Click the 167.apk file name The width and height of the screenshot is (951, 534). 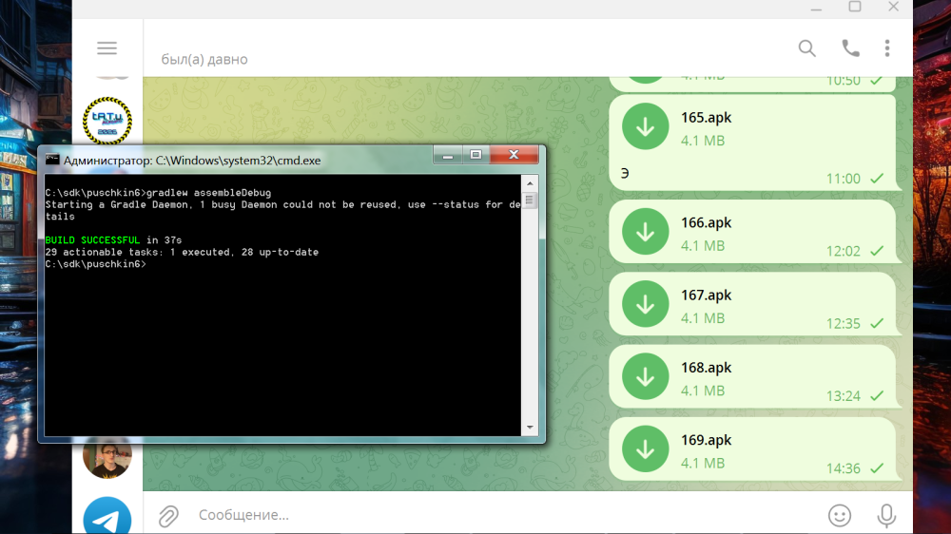pyautogui.click(x=706, y=296)
